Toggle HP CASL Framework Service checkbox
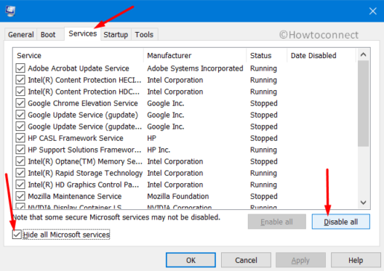384x271 pixels. coord(20,138)
